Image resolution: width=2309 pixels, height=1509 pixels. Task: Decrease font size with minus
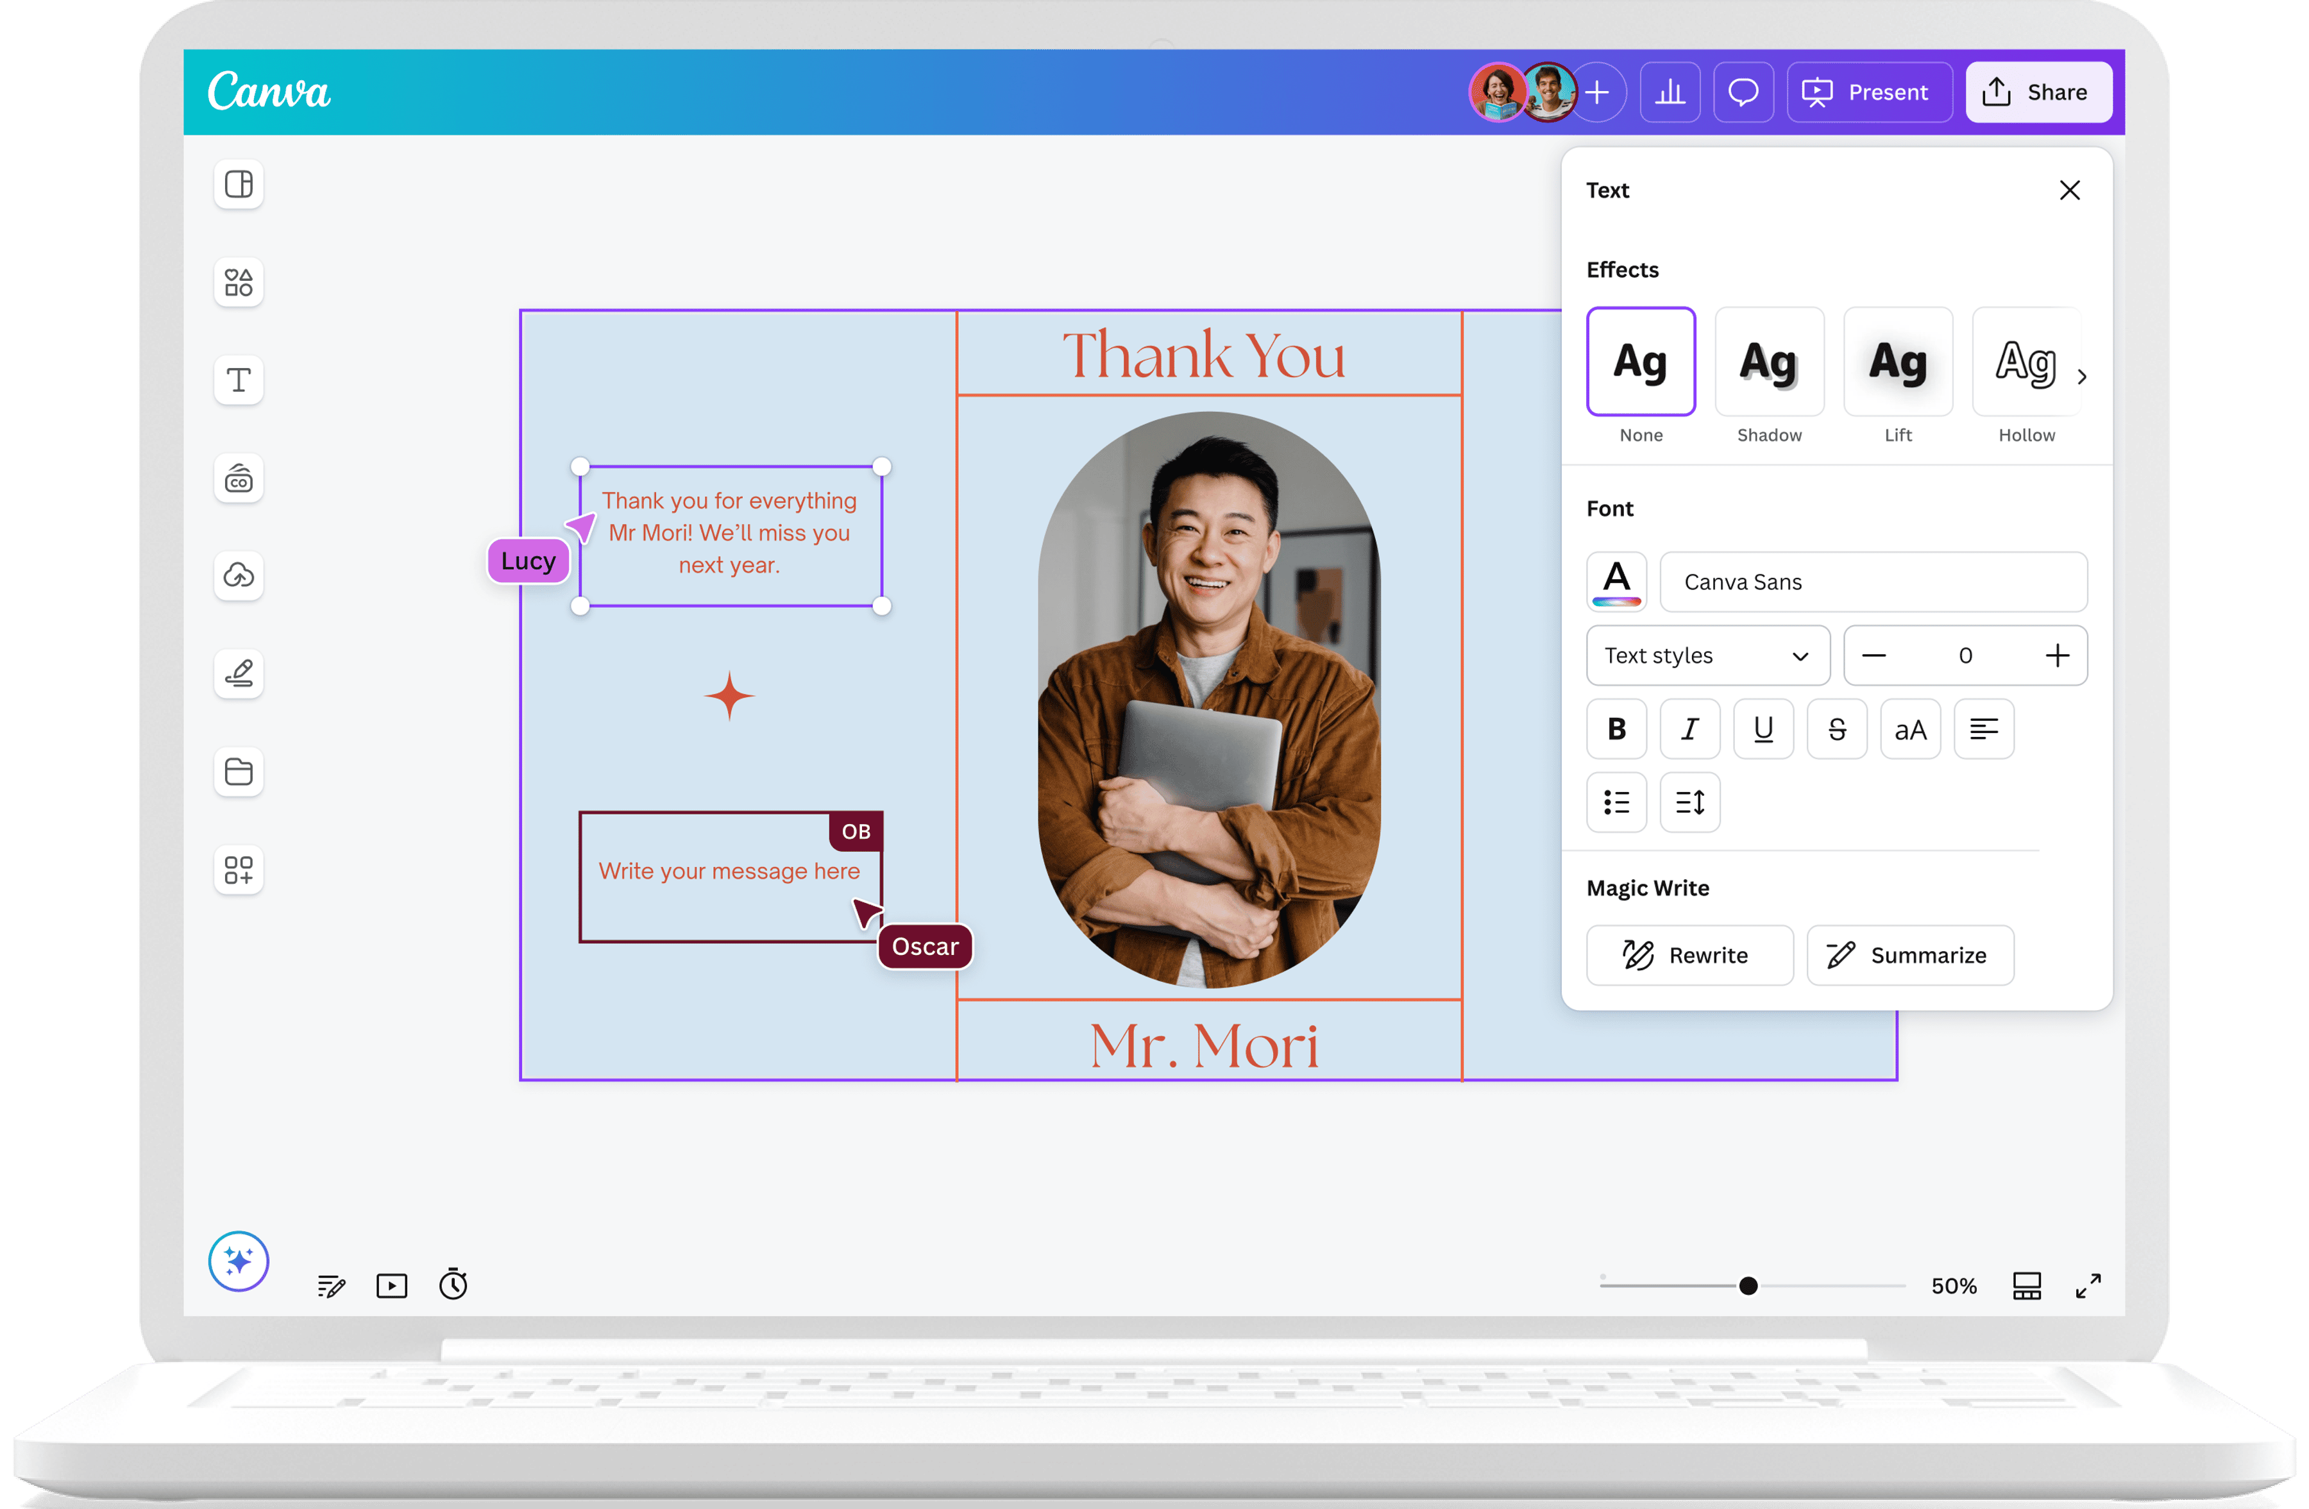pos(1873,655)
